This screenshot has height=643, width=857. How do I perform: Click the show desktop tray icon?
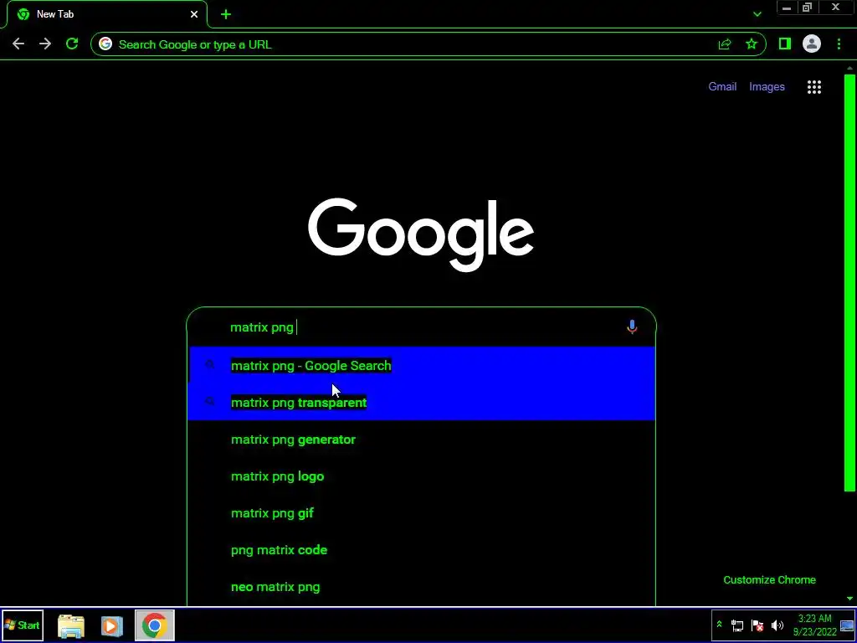[847, 625]
